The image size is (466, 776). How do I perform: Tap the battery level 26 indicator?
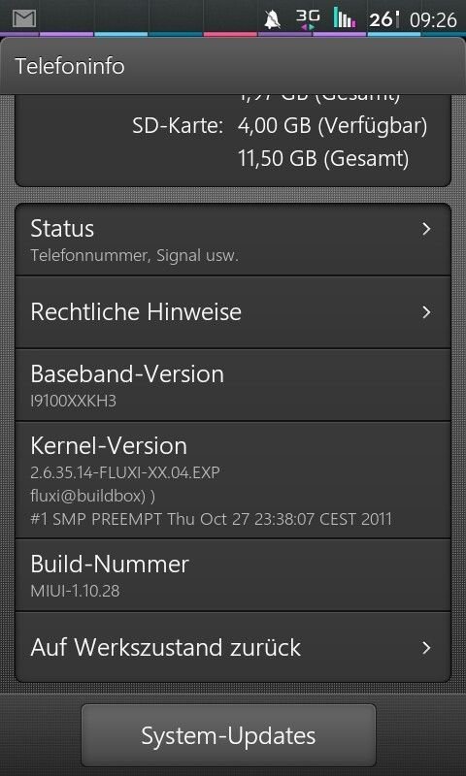coord(383,19)
